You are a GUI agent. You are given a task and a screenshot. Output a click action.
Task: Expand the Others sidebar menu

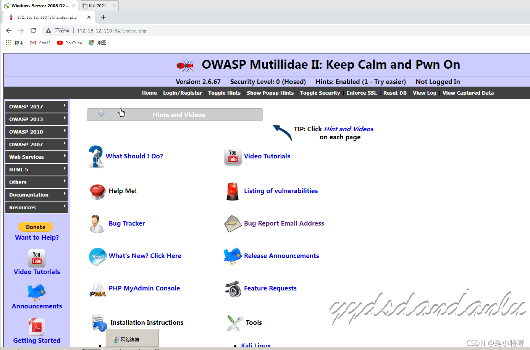[37, 182]
